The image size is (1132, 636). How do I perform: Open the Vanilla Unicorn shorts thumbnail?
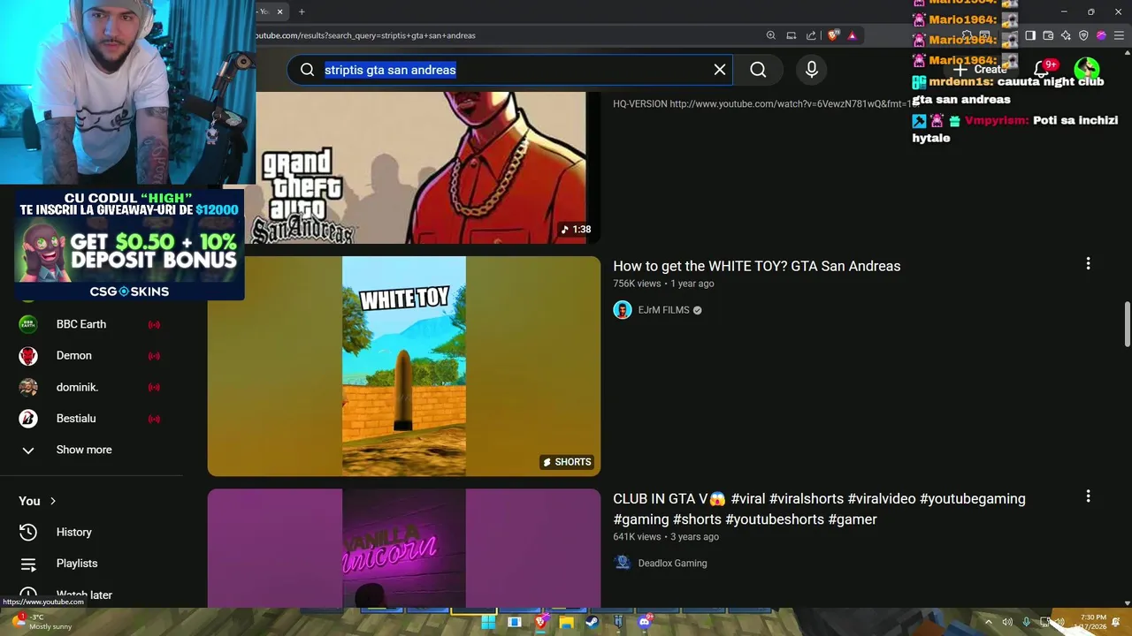tap(404, 548)
